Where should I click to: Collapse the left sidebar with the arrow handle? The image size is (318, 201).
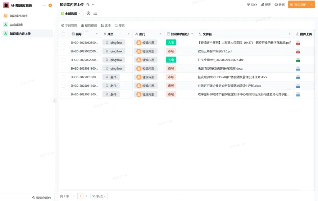coord(55,101)
